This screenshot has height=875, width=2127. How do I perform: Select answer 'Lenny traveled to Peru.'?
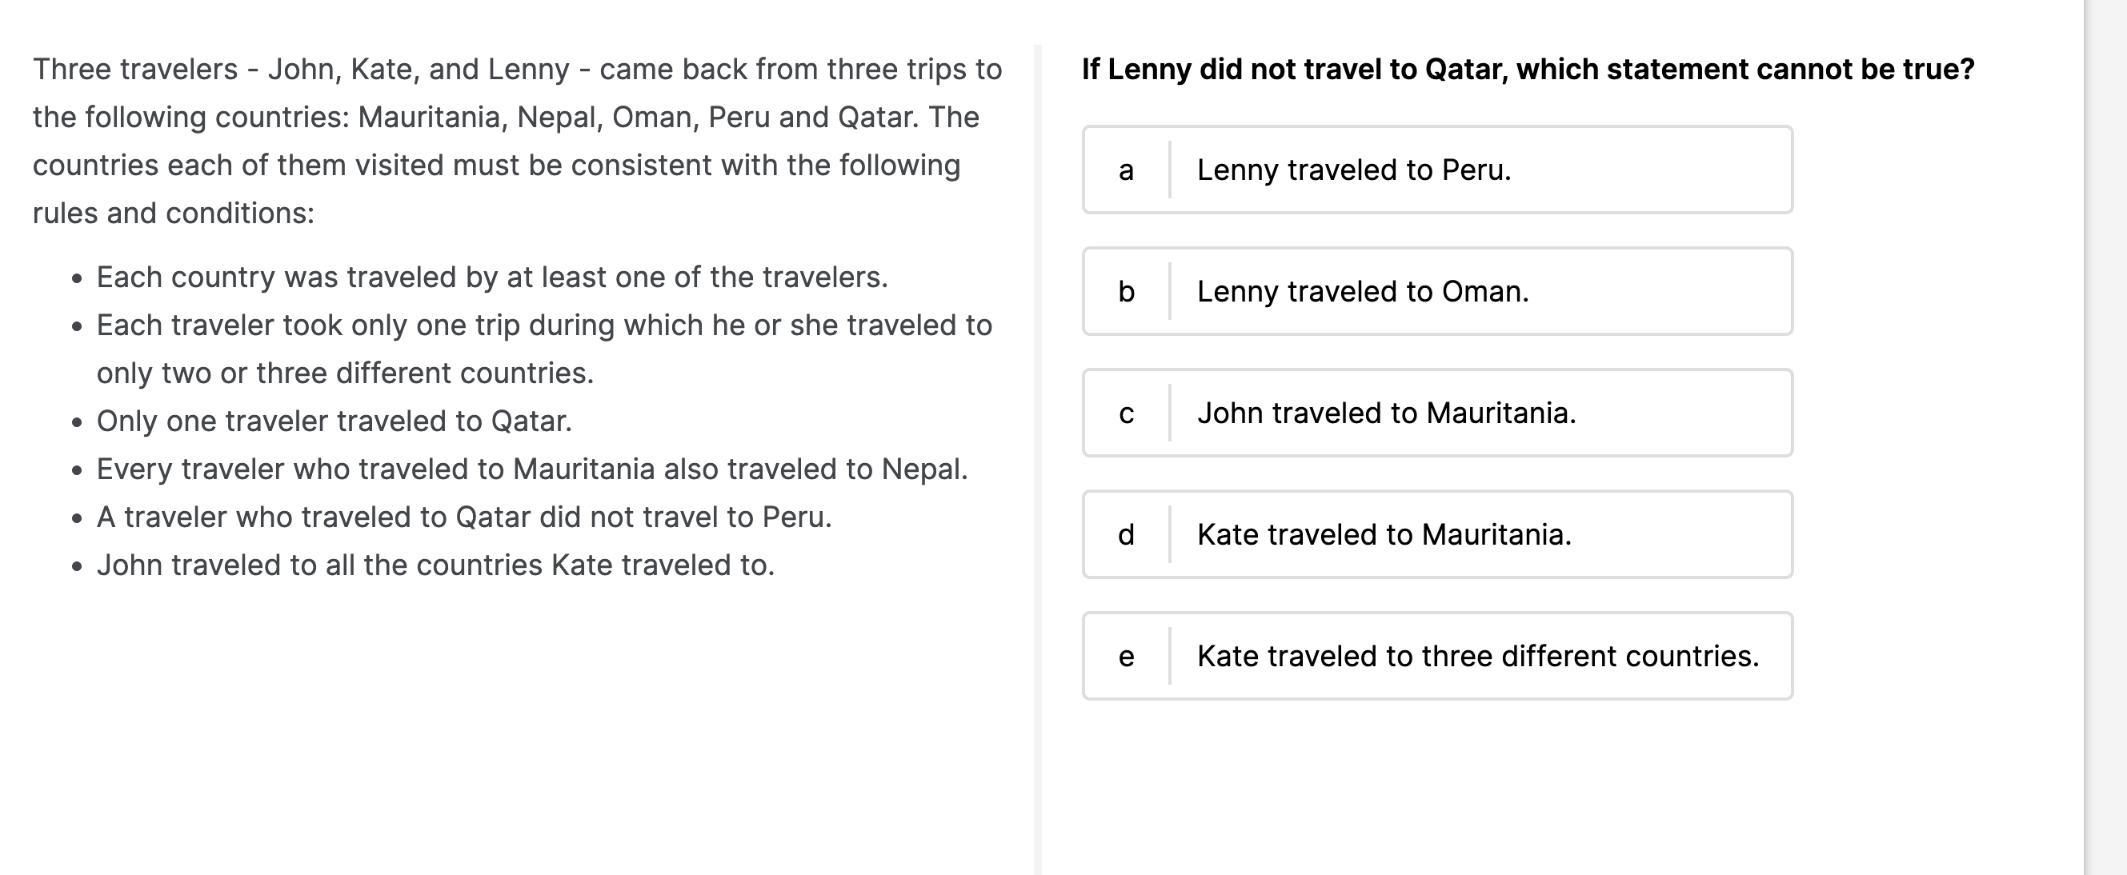pyautogui.click(x=1437, y=170)
